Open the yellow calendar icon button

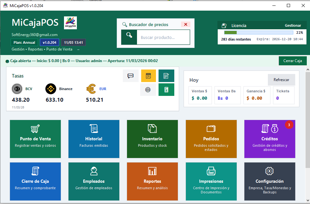(148, 76)
